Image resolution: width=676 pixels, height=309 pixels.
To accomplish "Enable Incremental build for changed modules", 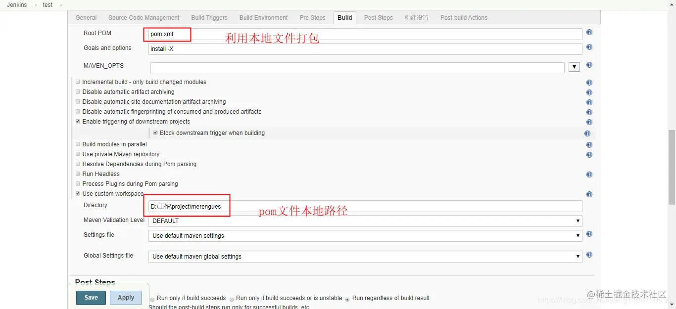I will (x=78, y=82).
